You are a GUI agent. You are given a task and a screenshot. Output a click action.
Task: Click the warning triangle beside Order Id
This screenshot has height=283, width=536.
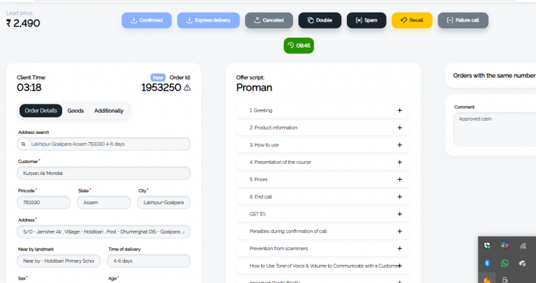tap(187, 88)
